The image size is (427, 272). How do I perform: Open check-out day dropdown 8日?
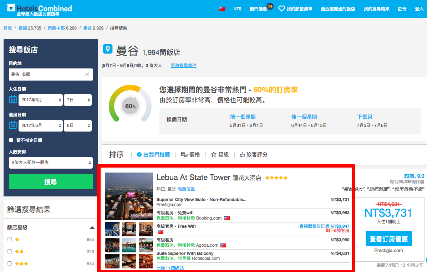tap(78, 125)
